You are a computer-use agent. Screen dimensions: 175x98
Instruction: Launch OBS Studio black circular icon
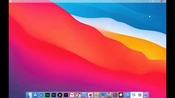coord(60,95)
